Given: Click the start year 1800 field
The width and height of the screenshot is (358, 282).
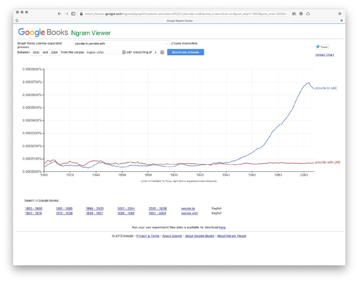Looking at the screenshot, I should pyautogui.click(x=36, y=52).
